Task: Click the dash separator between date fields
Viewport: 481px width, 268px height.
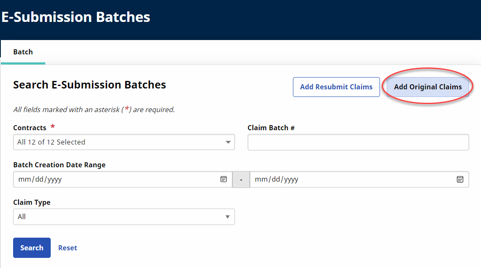Action: tap(241, 180)
